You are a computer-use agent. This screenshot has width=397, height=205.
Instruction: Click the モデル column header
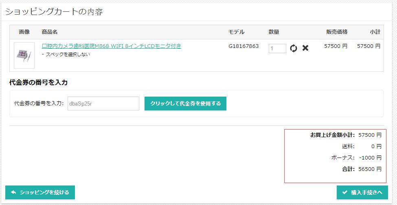point(237,32)
